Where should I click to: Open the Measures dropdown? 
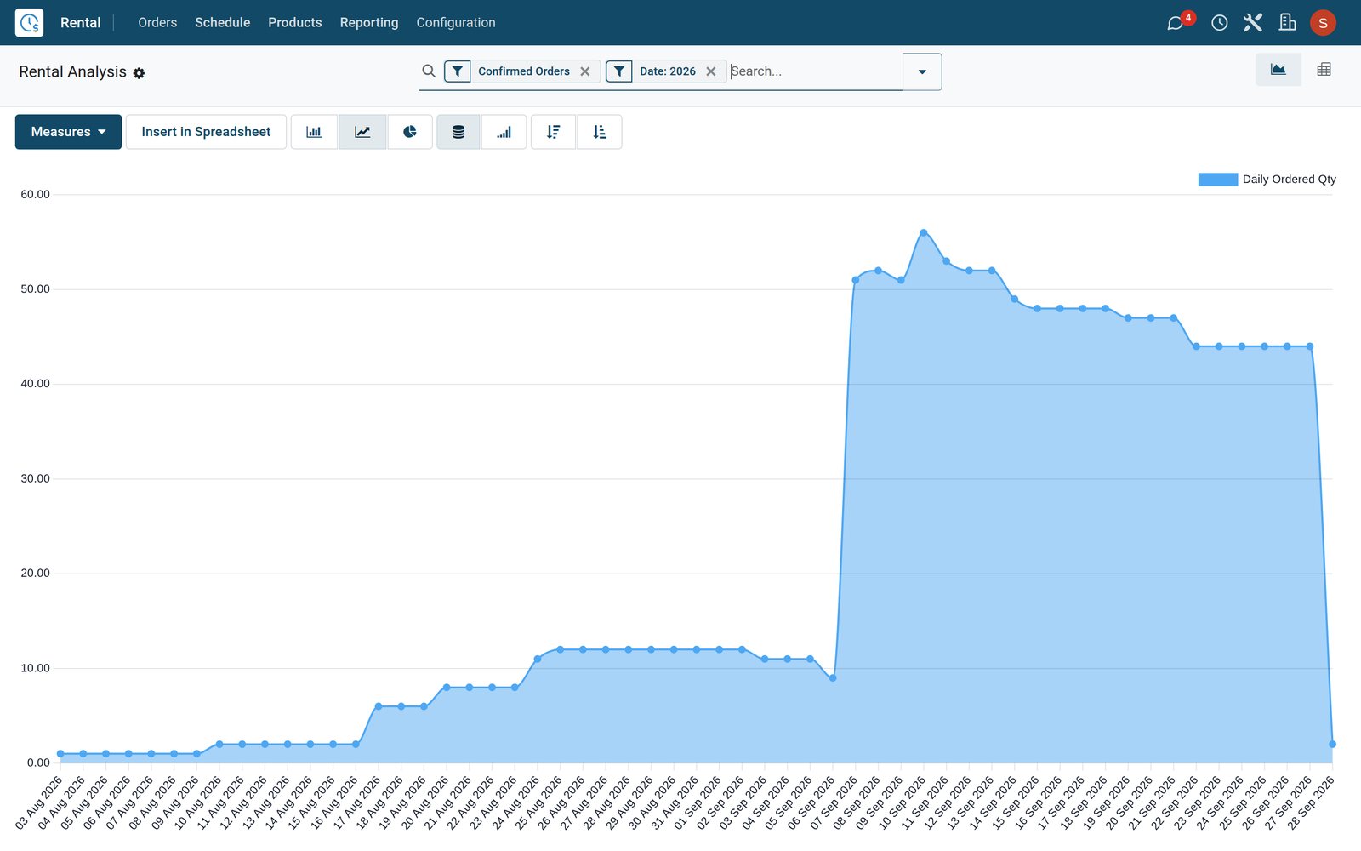pos(68,132)
